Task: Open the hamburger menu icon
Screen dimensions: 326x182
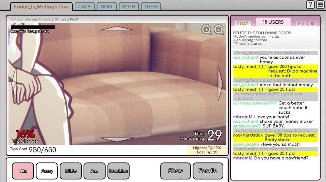Action: tap(320, 5)
